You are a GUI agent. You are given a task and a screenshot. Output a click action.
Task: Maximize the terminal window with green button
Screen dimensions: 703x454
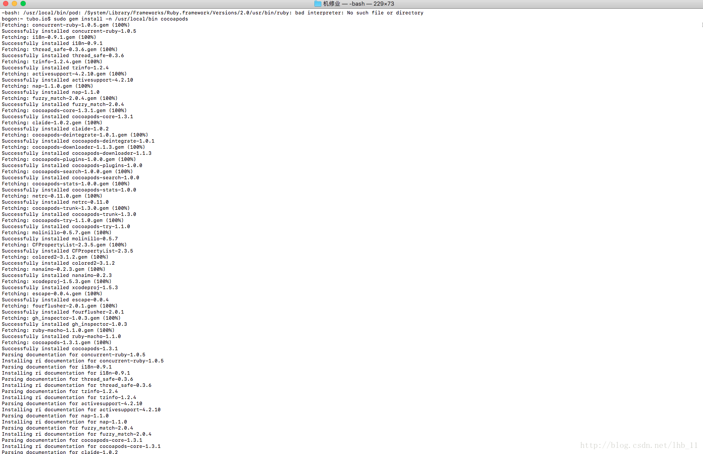[23, 3]
